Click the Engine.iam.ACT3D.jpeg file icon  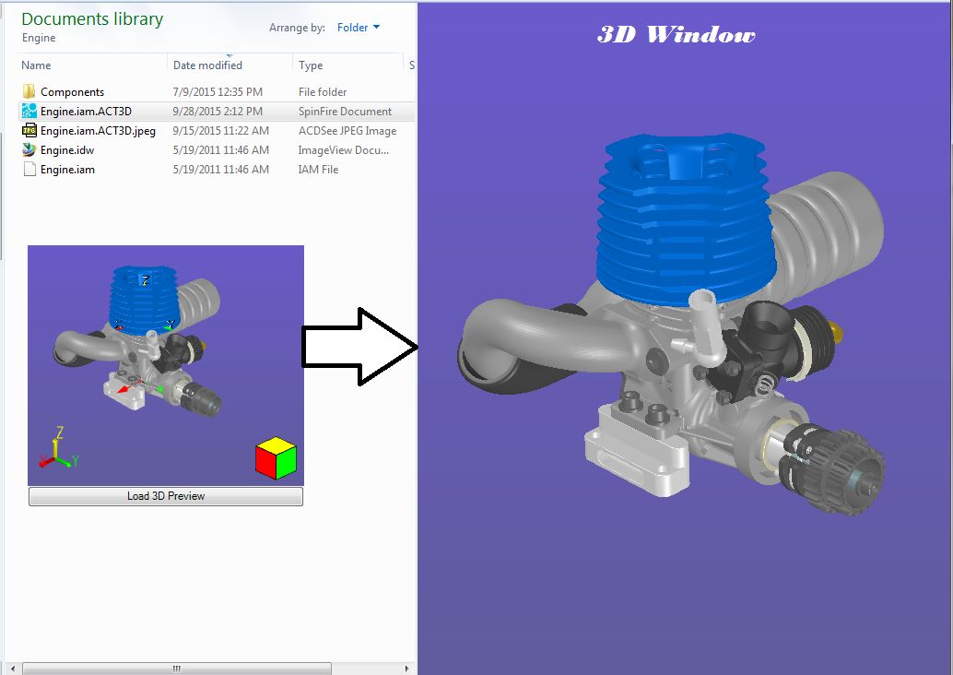[x=29, y=130]
